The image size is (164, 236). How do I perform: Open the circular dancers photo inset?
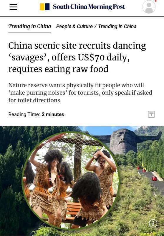click(x=71, y=181)
